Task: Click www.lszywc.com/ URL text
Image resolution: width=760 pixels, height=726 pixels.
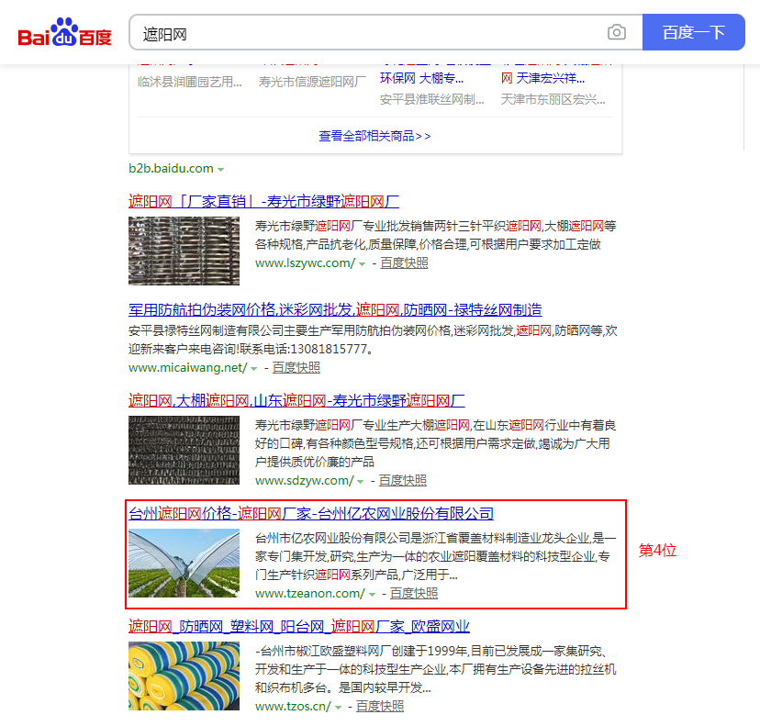Action: (305, 263)
